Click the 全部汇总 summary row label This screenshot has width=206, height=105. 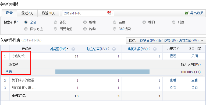19,96
